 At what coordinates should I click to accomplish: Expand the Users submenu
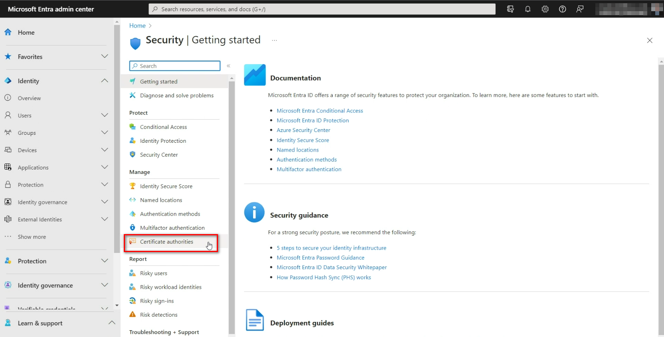point(105,115)
